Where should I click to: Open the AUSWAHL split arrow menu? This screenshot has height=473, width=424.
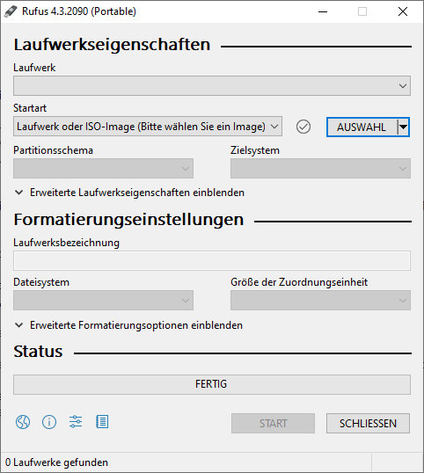click(x=403, y=127)
